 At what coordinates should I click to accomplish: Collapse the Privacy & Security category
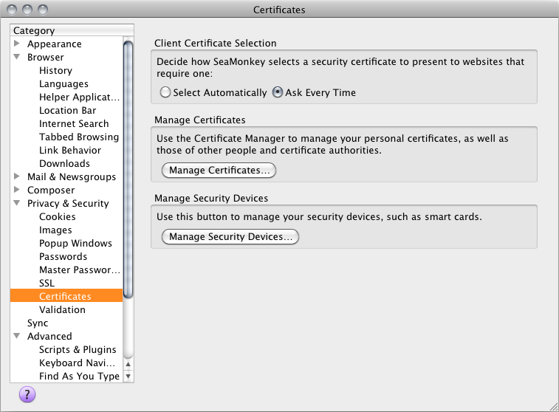coord(17,203)
